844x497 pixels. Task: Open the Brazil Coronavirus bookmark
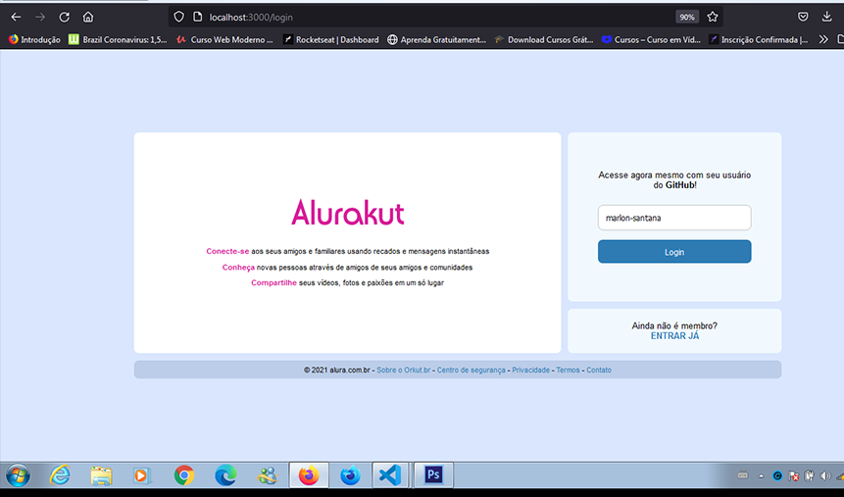tap(118, 40)
